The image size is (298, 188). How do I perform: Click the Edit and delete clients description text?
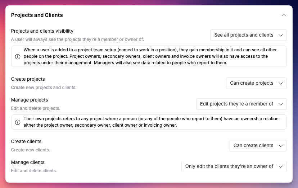click(x=34, y=171)
